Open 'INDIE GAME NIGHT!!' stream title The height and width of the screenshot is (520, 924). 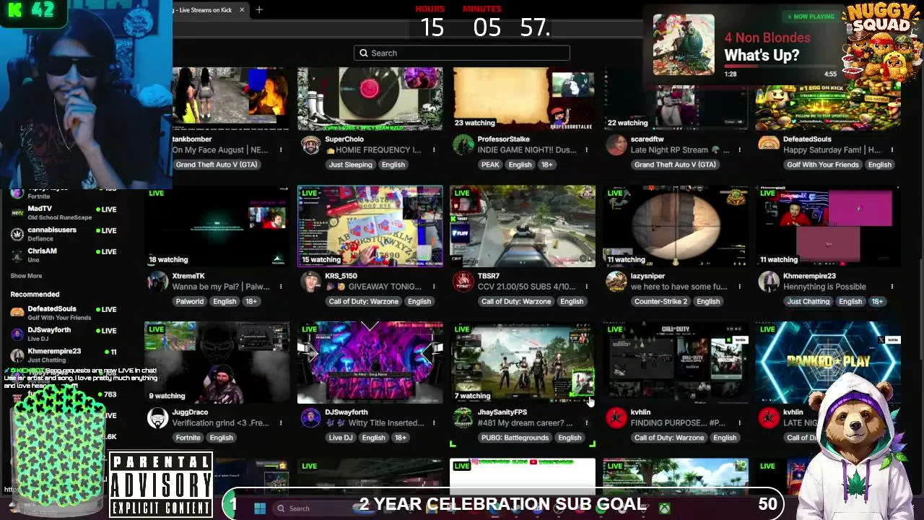526,150
